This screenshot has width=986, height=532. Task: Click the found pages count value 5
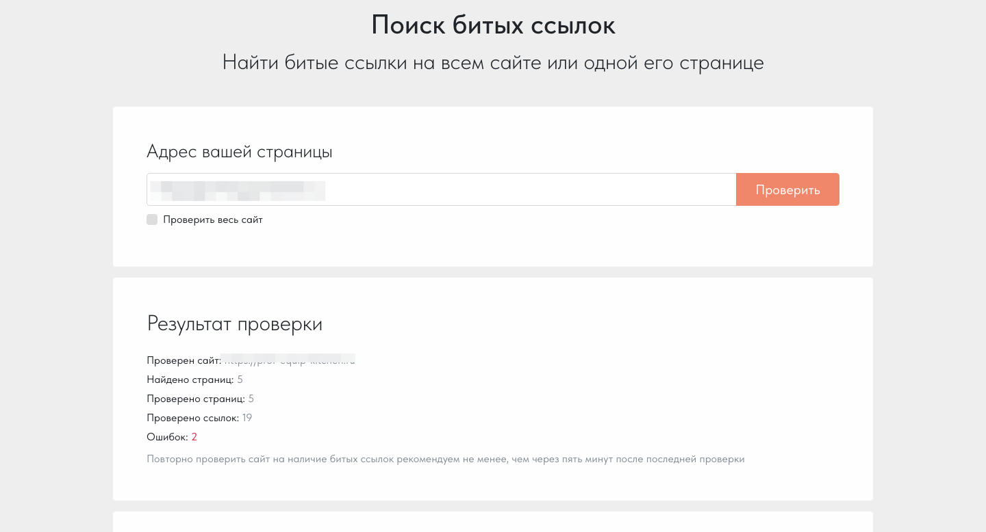click(240, 379)
